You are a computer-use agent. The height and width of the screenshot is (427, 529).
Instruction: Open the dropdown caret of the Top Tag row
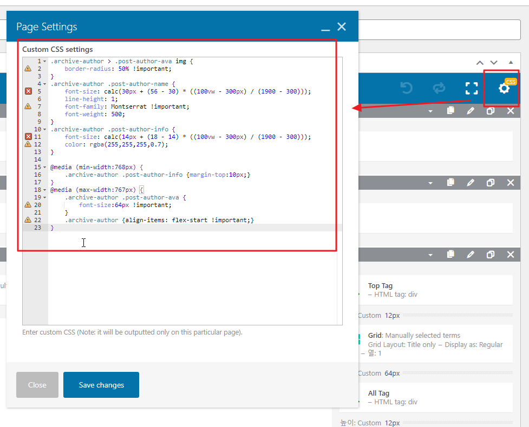point(430,255)
